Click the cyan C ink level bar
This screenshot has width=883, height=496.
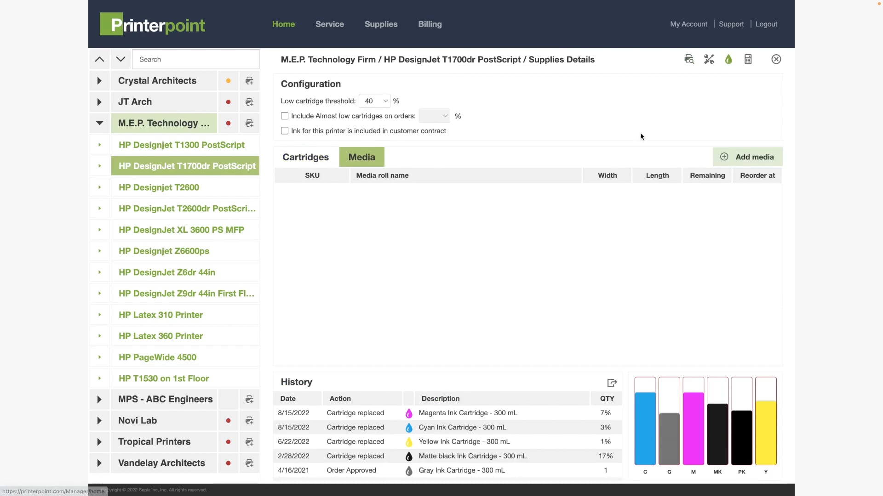coord(645,422)
